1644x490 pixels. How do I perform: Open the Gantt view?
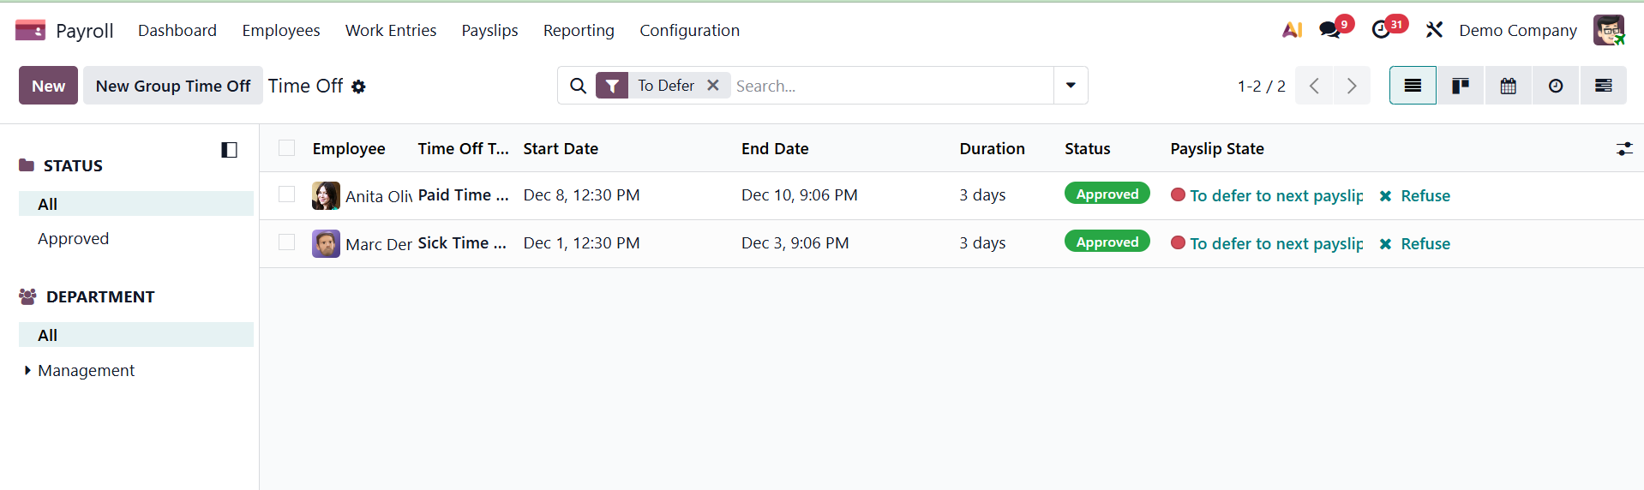[1603, 86]
